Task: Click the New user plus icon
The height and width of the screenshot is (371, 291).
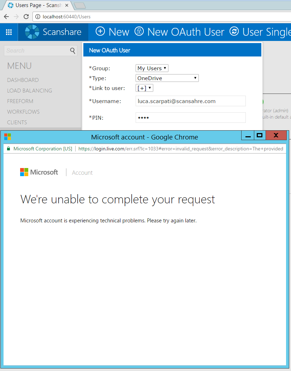Action: [100, 31]
